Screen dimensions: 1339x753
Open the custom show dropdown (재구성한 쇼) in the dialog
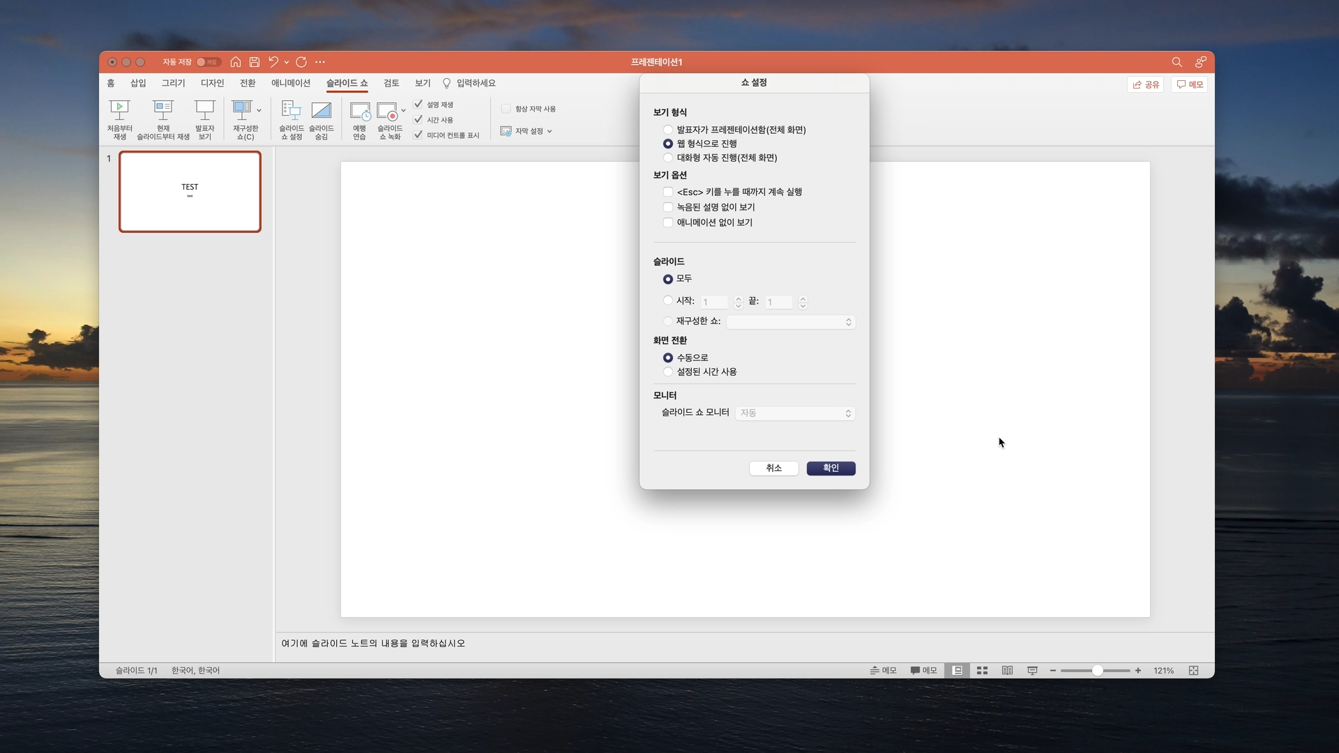tap(791, 322)
